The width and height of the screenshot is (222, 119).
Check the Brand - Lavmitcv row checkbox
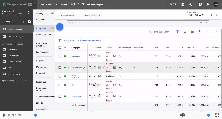pyautogui.click(x=60, y=76)
